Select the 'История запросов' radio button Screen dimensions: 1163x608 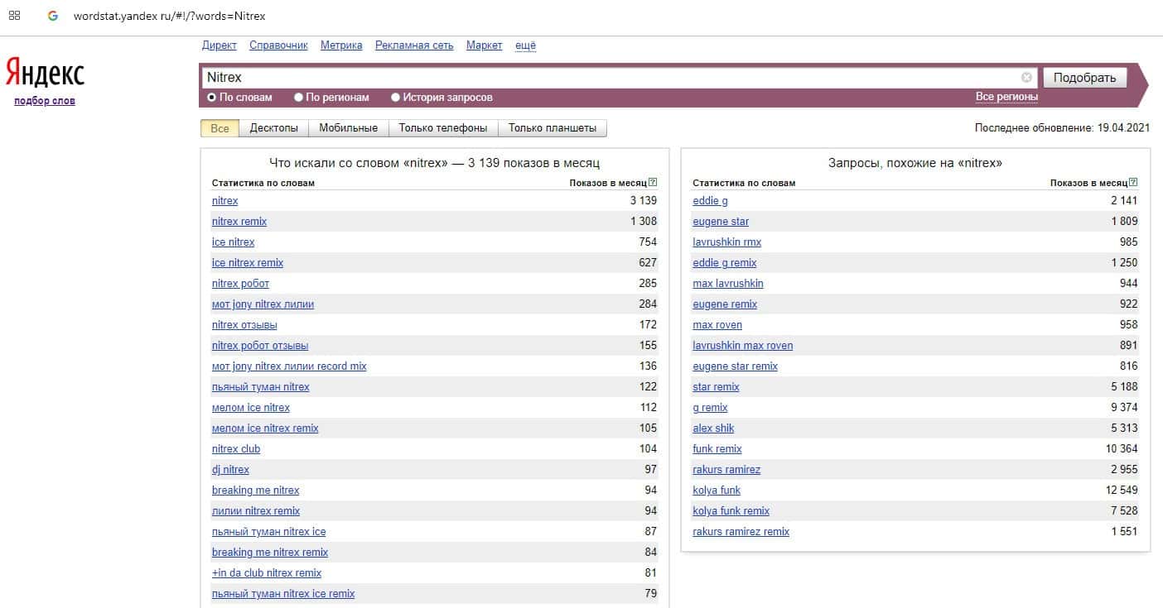point(396,98)
